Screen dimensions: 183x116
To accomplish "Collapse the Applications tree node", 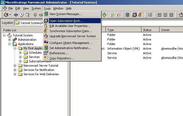I will (x=10, y=44).
